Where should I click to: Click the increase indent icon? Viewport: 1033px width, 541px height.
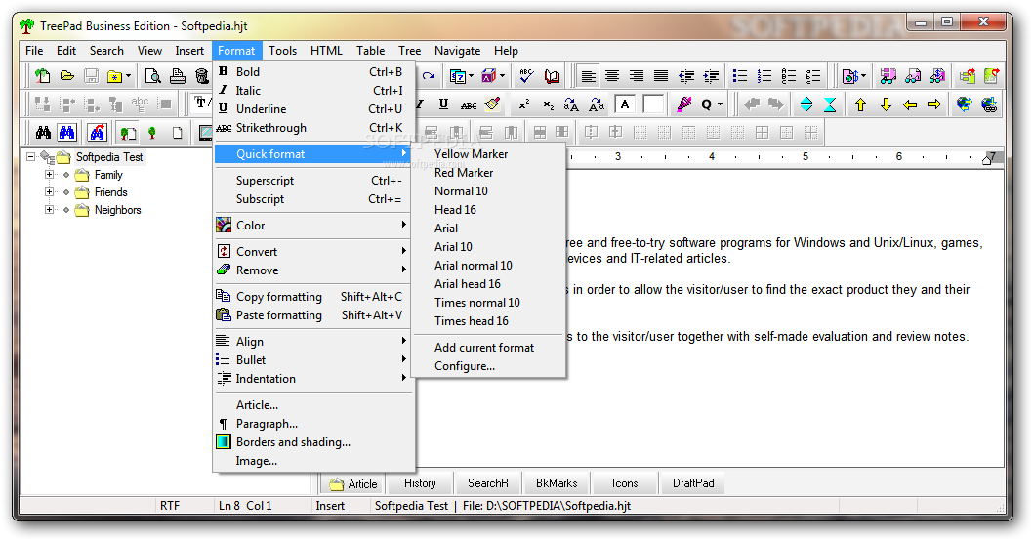[x=711, y=76]
